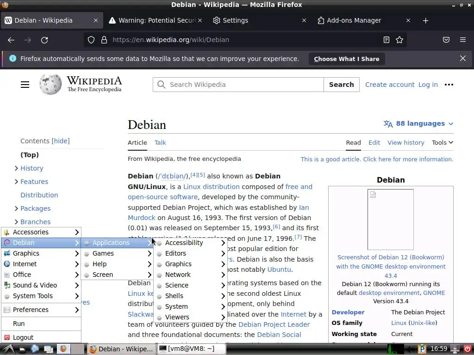Switch to the Warning: Potential Security tab
Image resolution: width=474 pixels, height=355 pixels.
click(156, 20)
